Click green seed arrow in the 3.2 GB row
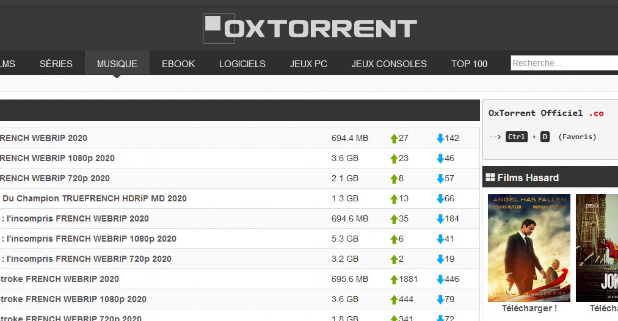The width and height of the screenshot is (618, 321). [x=394, y=259]
